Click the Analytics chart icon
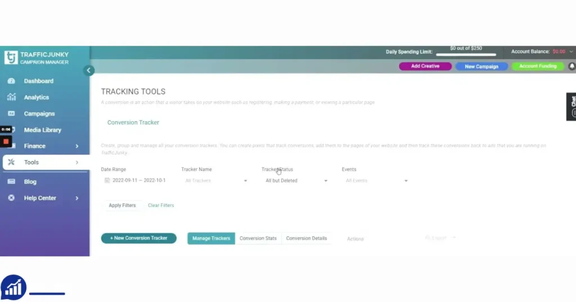Image resolution: width=576 pixels, height=302 pixels. [x=11, y=97]
